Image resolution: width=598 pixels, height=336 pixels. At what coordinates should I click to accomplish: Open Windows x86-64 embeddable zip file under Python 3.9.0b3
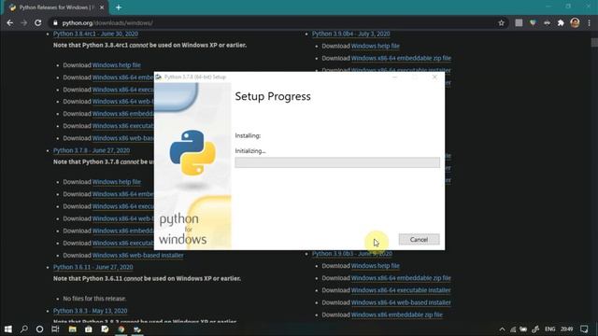[x=401, y=278]
